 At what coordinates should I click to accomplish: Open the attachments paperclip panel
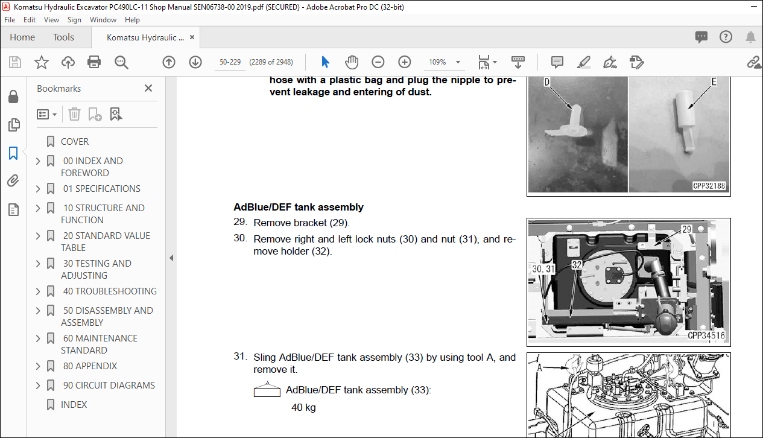pyautogui.click(x=13, y=181)
